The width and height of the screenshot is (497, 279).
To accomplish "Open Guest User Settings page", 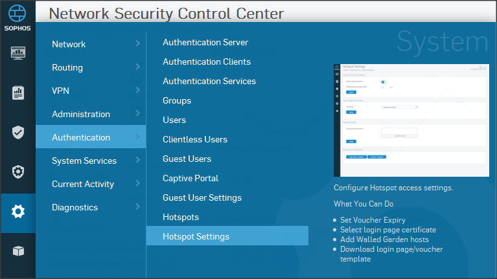I will 202,197.
